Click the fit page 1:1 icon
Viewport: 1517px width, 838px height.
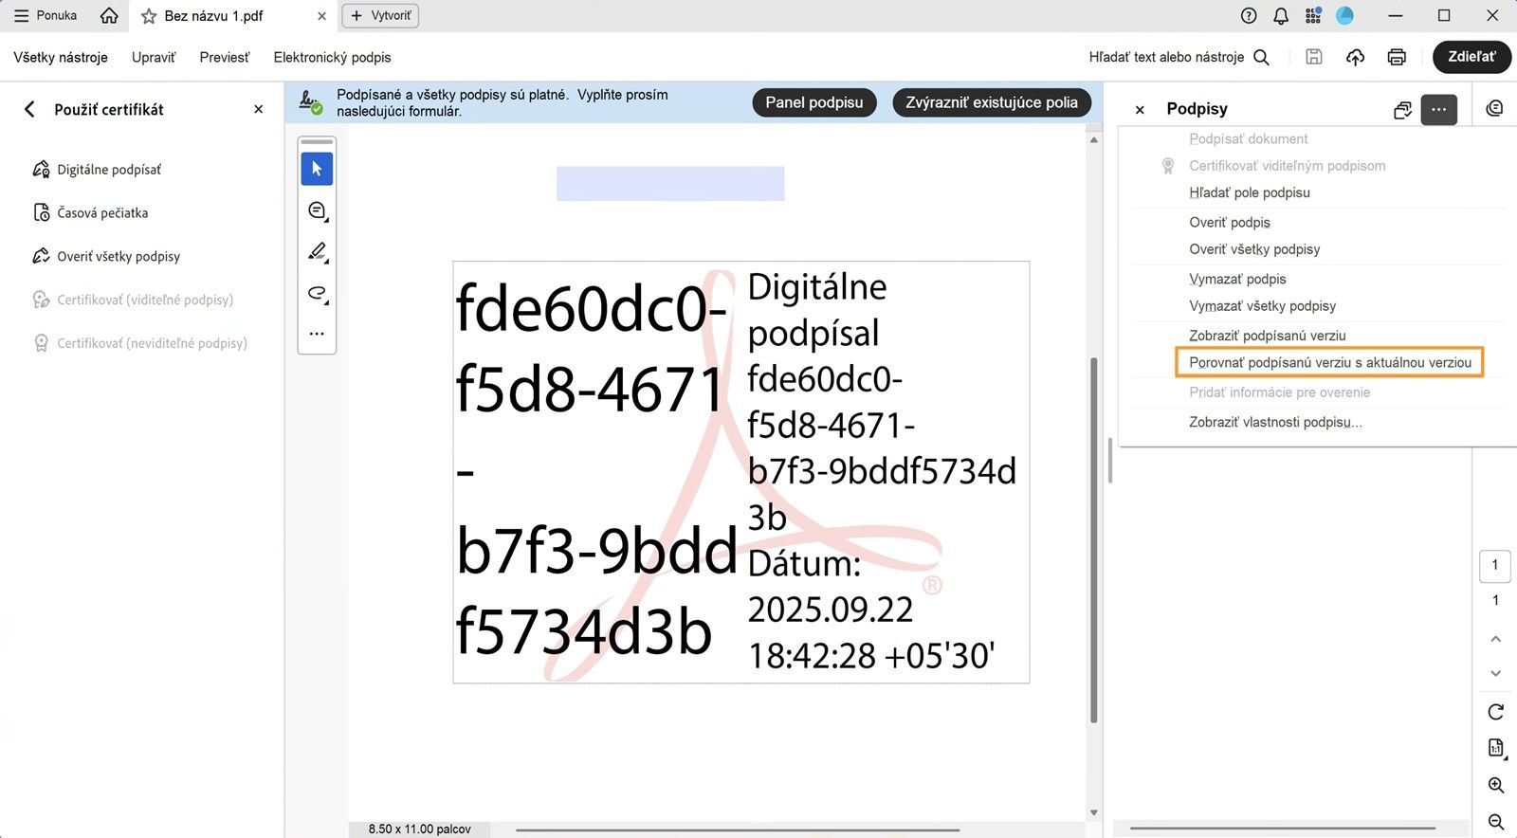click(x=1495, y=749)
